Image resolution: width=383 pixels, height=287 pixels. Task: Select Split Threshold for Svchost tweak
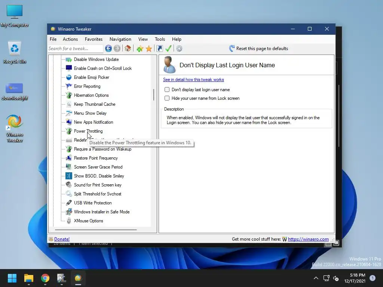tap(98, 194)
